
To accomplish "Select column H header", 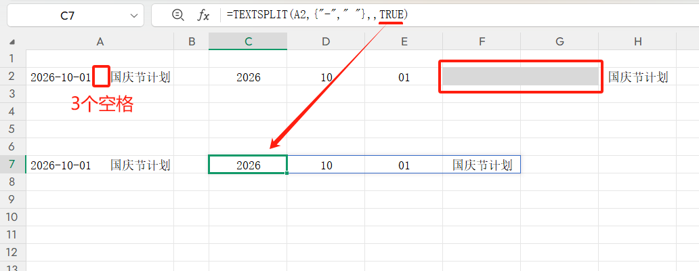I will pyautogui.click(x=637, y=41).
